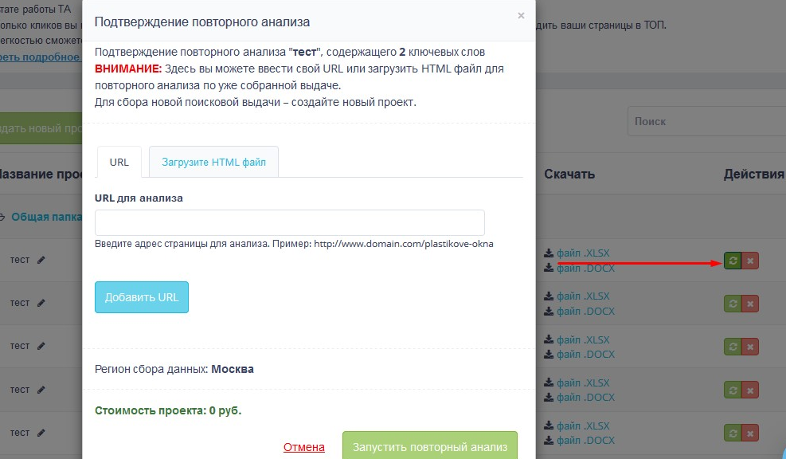Click the download icon for .XLSX in the third row
This screenshot has height=459, width=786.
point(547,339)
